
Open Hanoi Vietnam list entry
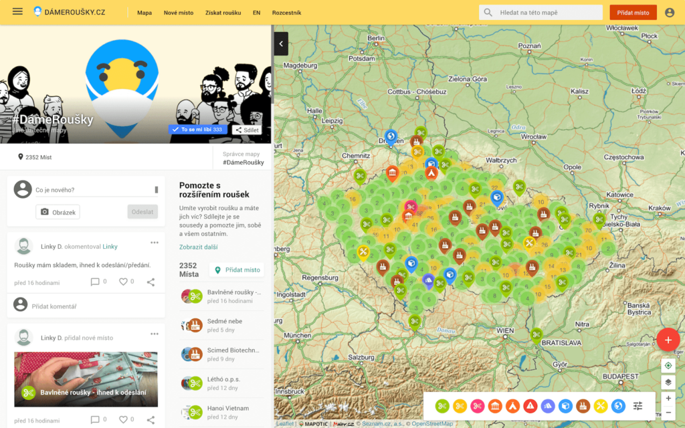click(222, 412)
